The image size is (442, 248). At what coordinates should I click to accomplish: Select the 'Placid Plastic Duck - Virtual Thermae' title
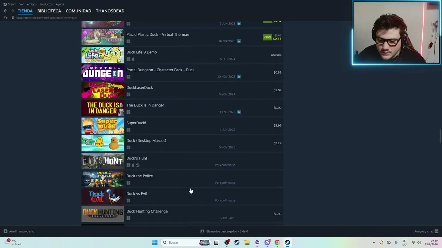tap(158, 34)
